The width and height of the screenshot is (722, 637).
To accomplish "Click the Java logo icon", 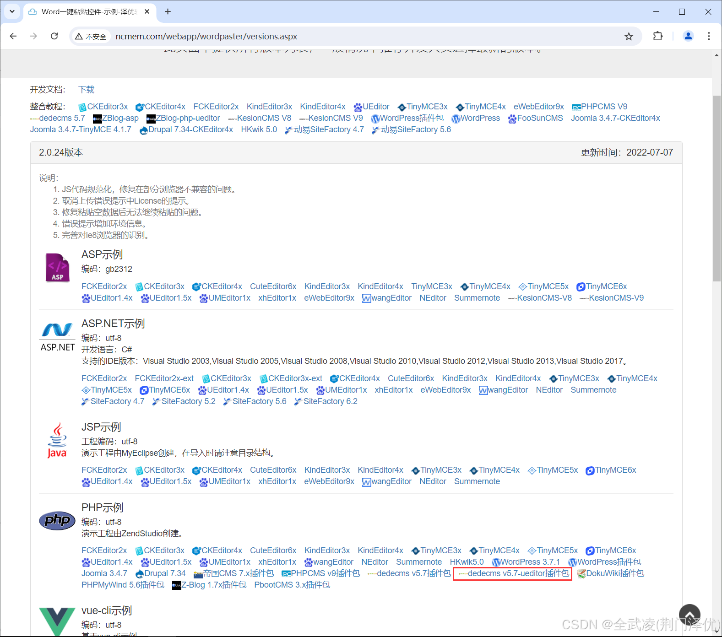I will tap(57, 441).
